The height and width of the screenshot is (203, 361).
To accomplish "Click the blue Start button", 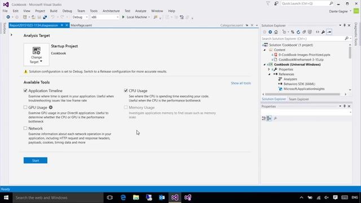I will (36, 160).
